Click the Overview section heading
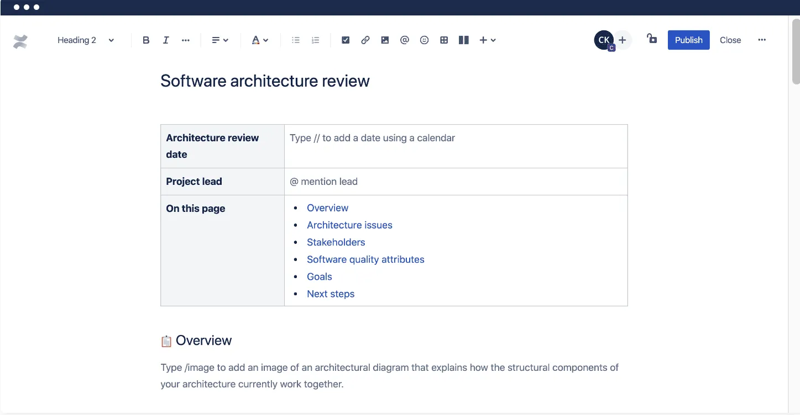This screenshot has width=800, height=415. click(203, 340)
